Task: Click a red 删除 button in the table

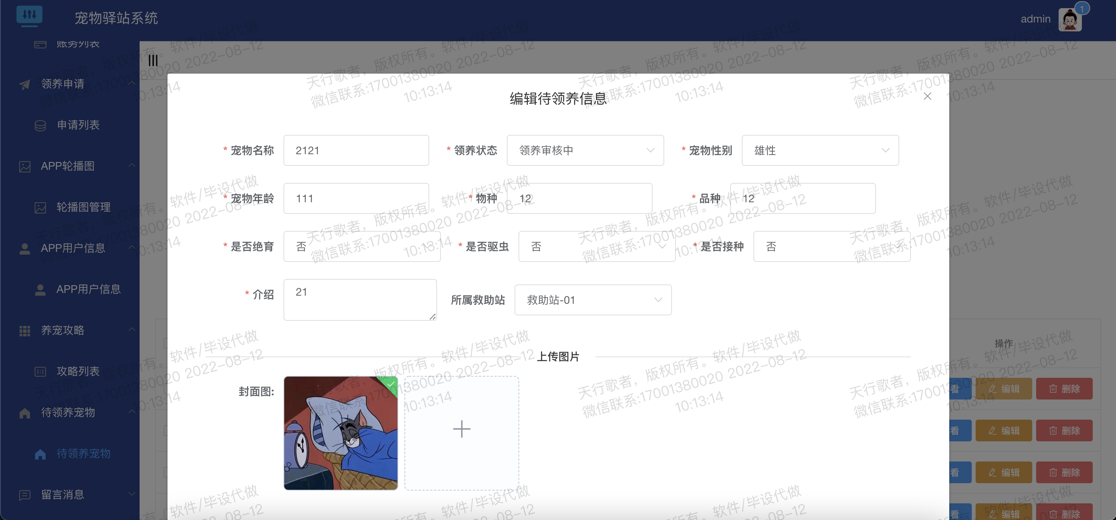Action: 1064,430
